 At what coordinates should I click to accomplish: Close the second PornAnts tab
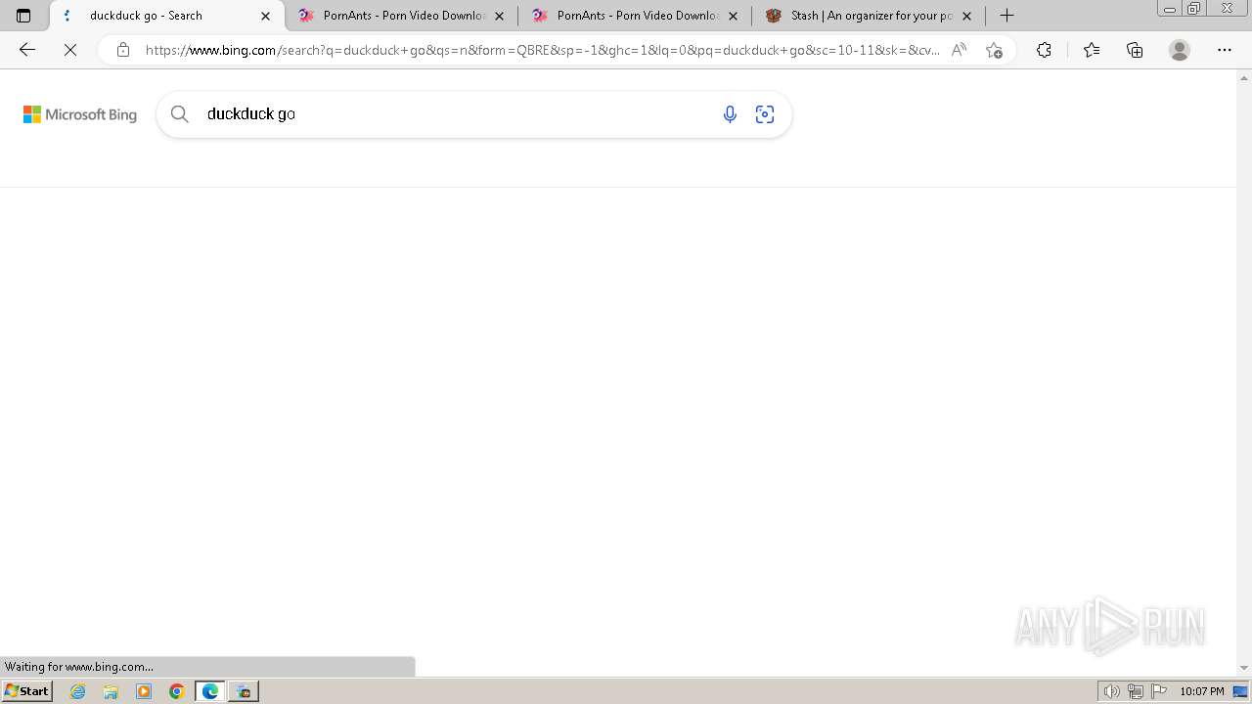coord(734,16)
